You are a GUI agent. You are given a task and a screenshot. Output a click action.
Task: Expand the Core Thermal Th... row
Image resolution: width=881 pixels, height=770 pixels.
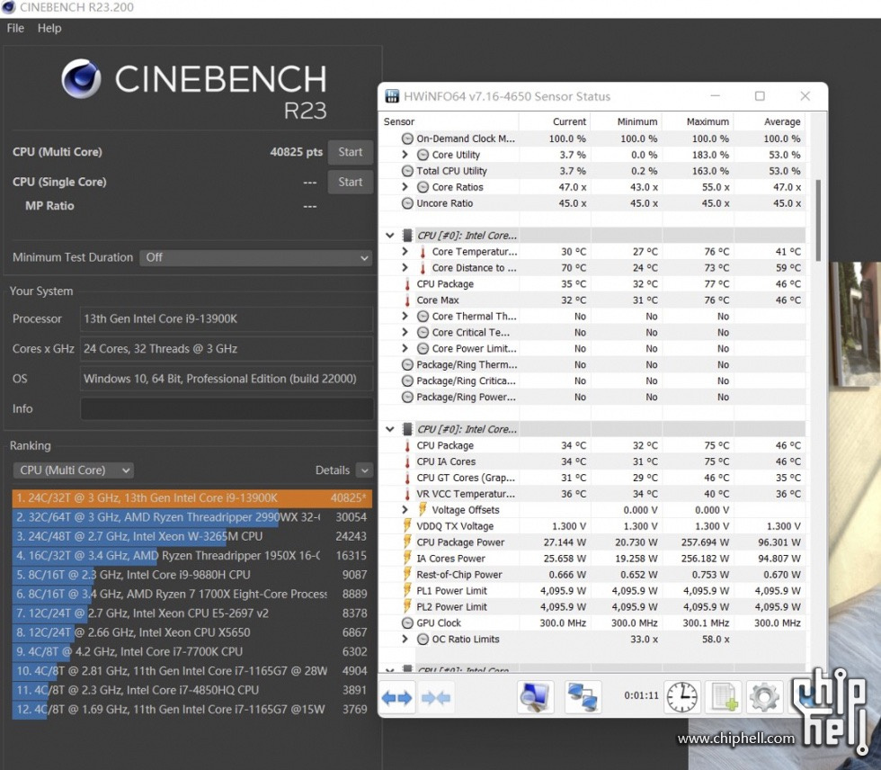[405, 317]
